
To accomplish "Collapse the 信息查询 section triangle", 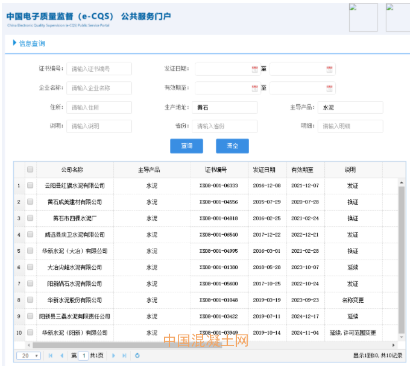I will point(14,43).
